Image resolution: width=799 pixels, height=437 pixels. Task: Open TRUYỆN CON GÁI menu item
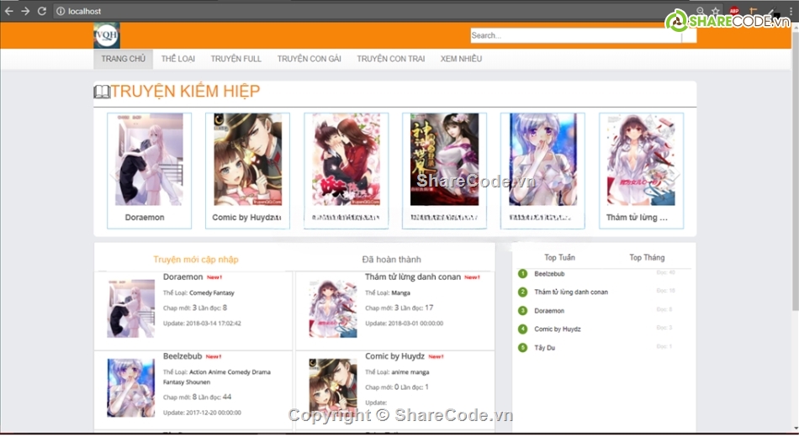pyautogui.click(x=309, y=59)
